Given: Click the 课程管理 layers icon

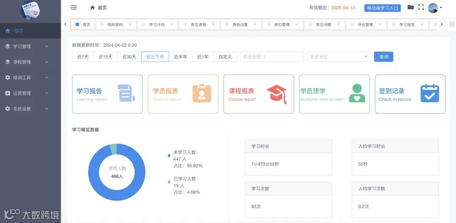Looking at the screenshot, I should pyautogui.click(x=8, y=62).
